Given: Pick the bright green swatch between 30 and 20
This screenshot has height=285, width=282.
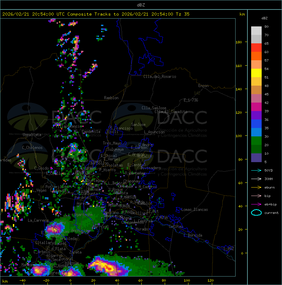Looking at the screenshot, I should point(256,141).
